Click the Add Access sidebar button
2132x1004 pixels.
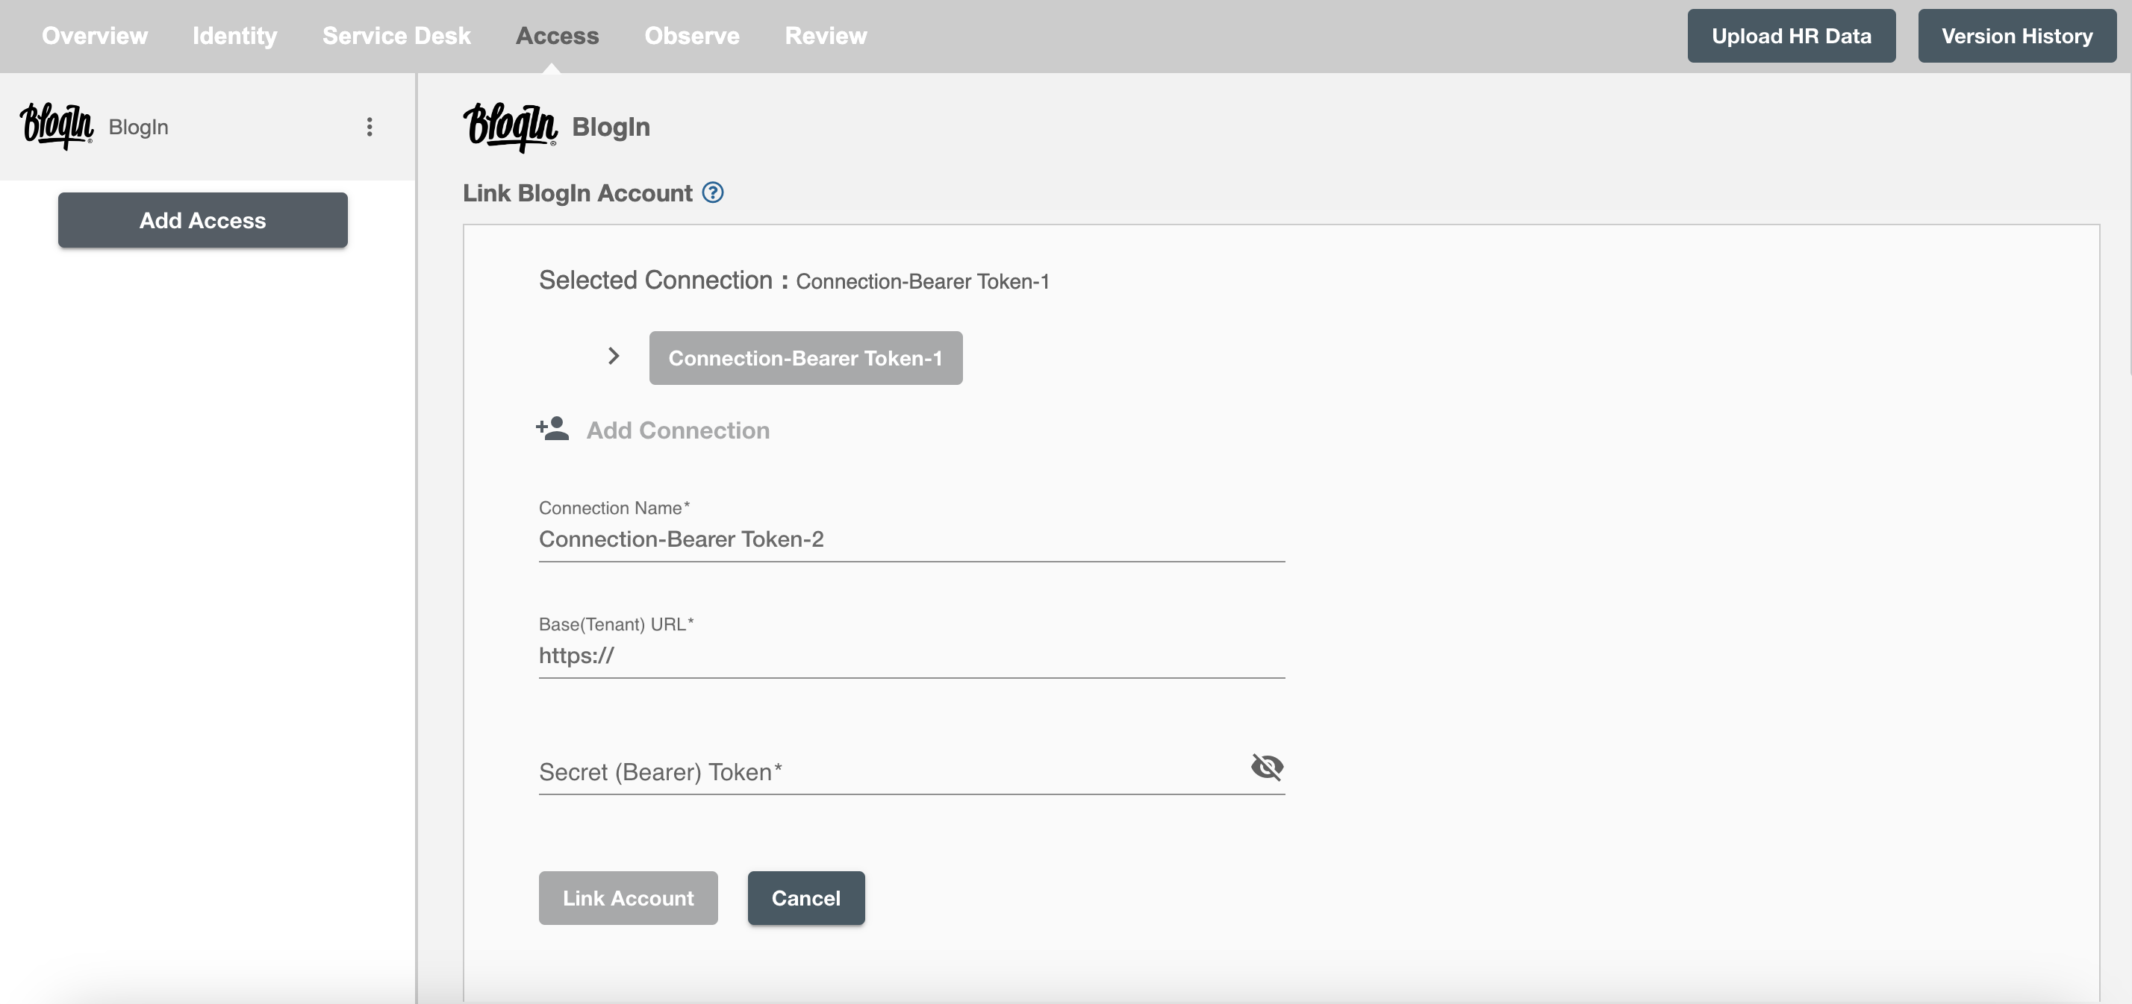pos(202,219)
